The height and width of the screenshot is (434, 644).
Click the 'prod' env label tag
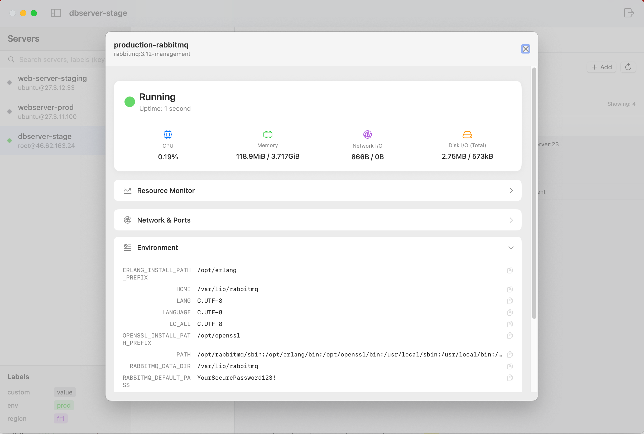tap(64, 406)
